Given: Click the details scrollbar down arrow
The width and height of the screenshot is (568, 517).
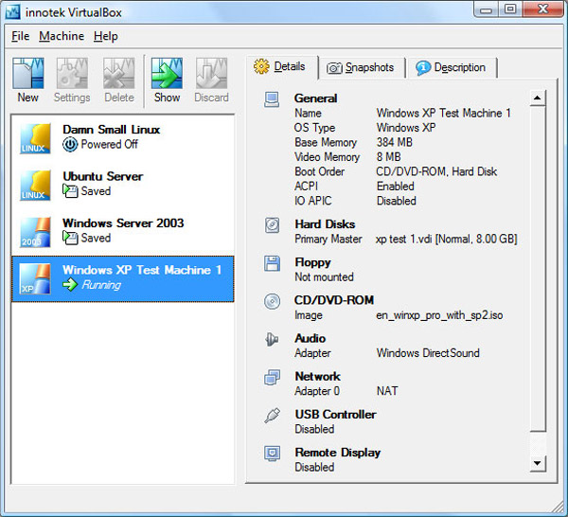Looking at the screenshot, I should click(538, 463).
